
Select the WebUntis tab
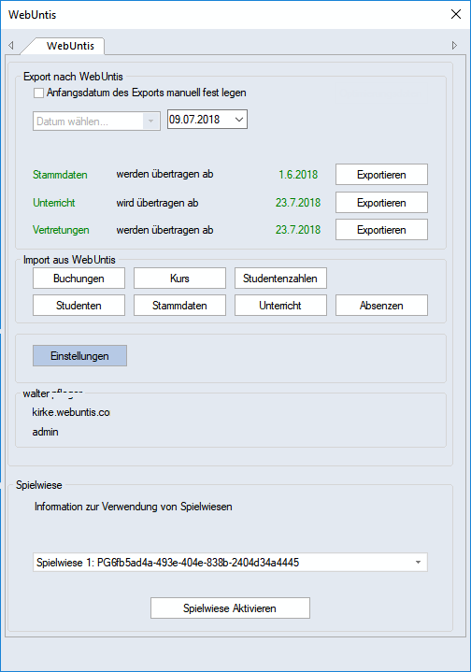coord(70,46)
